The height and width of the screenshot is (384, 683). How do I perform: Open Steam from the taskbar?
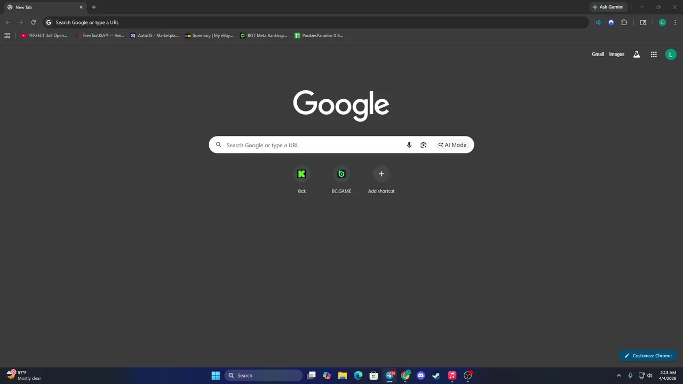[x=436, y=375]
